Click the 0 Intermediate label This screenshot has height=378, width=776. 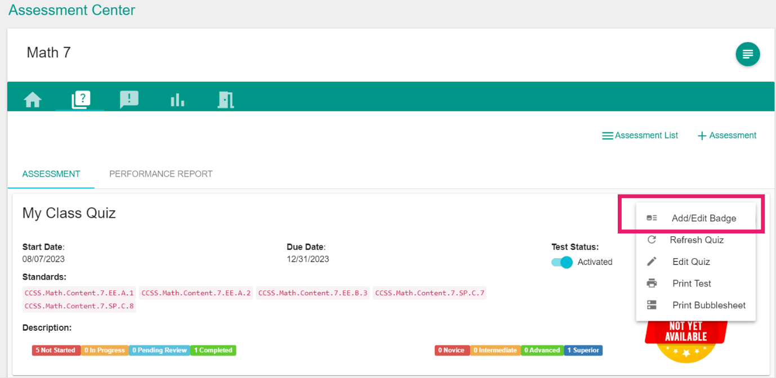[x=495, y=350]
